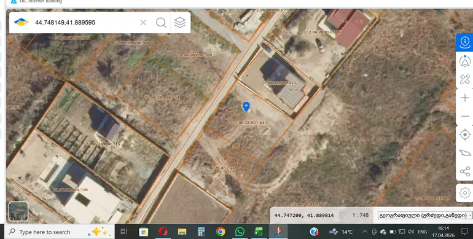The width and height of the screenshot is (473, 239).
Task: Switch basemap via the thumbnail
Action: coord(18,211)
